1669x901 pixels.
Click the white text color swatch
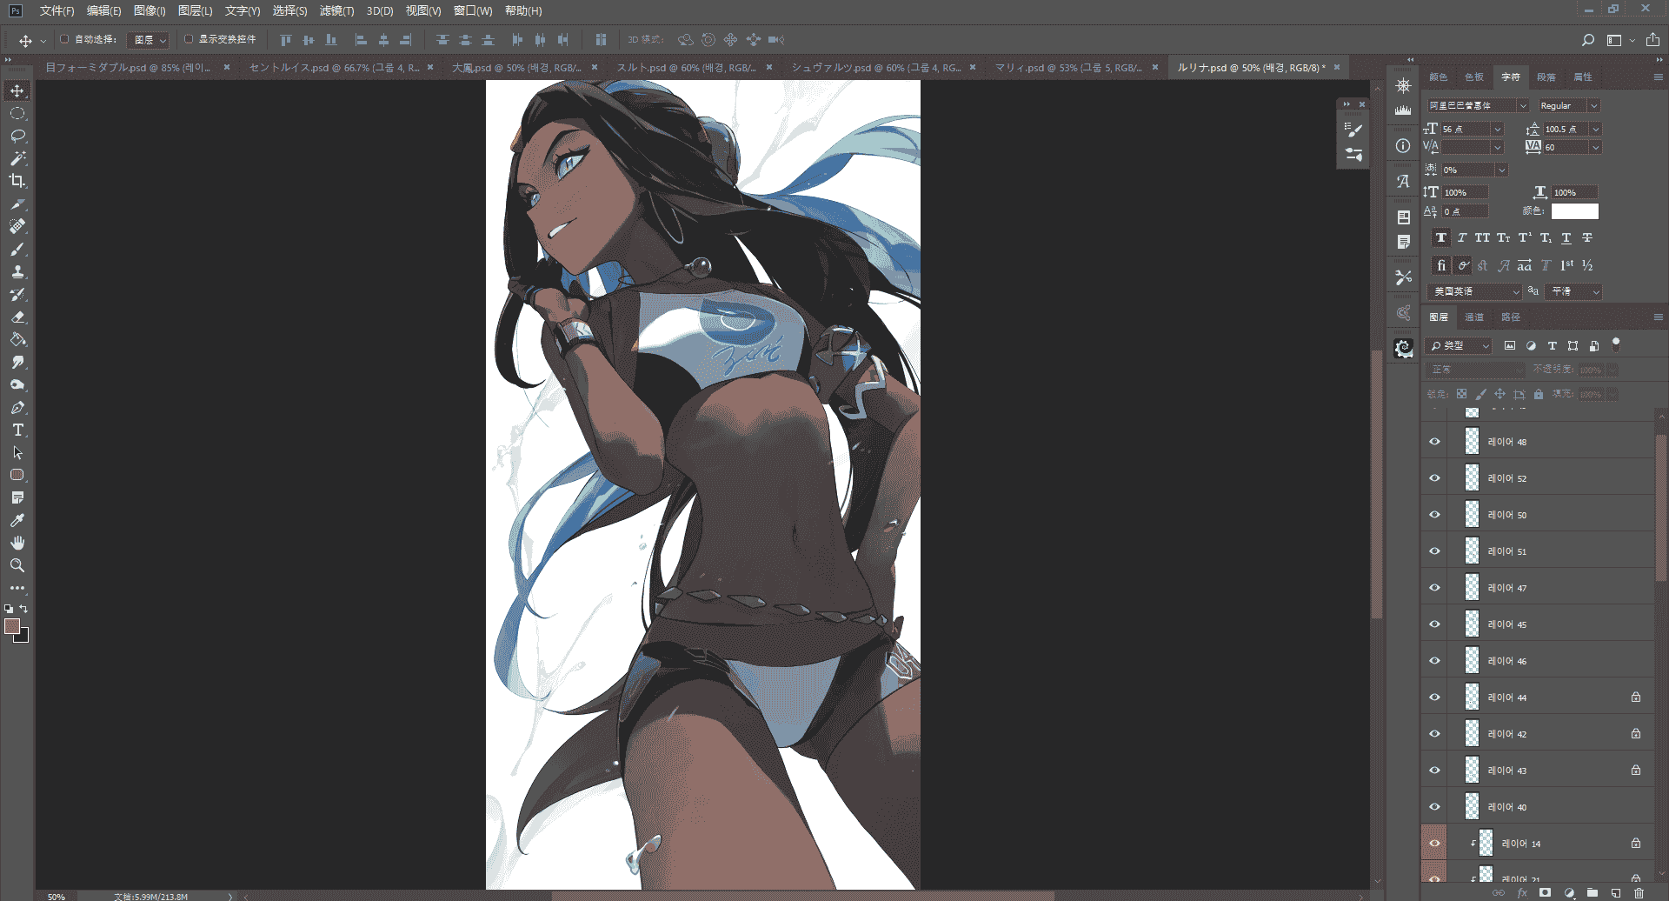coord(1575,211)
